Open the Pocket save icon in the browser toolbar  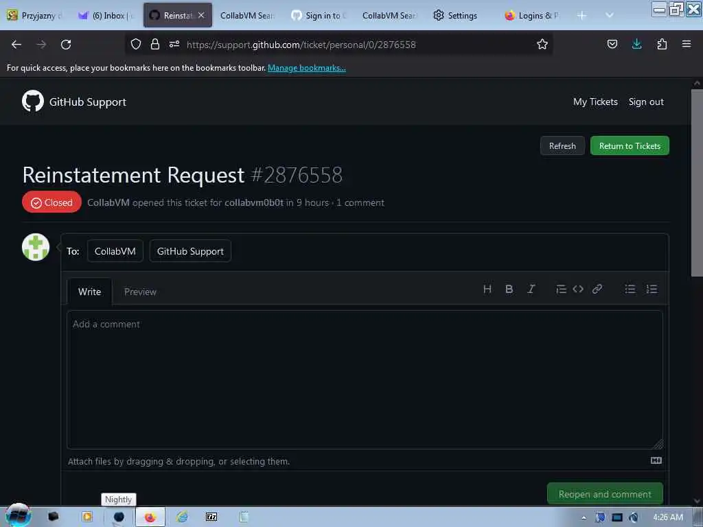[612, 44]
